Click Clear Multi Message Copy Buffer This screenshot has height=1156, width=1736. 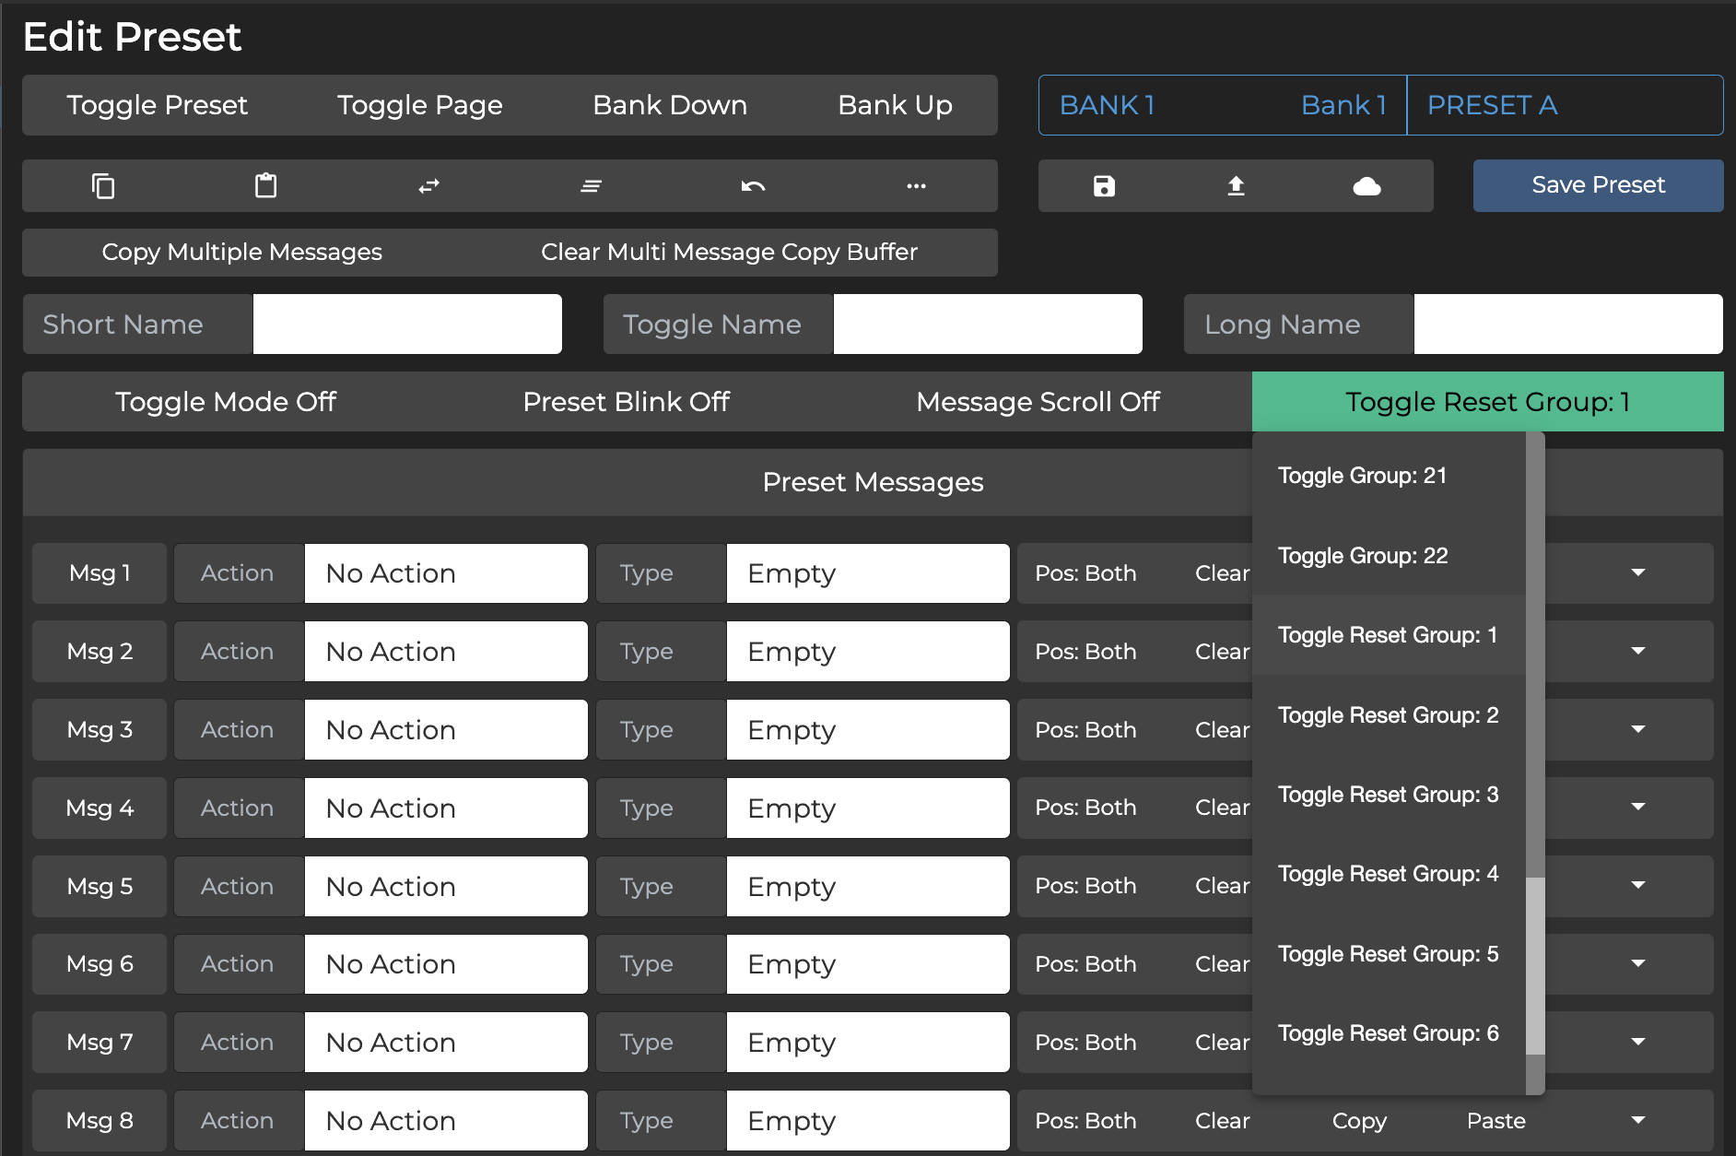[x=728, y=252]
